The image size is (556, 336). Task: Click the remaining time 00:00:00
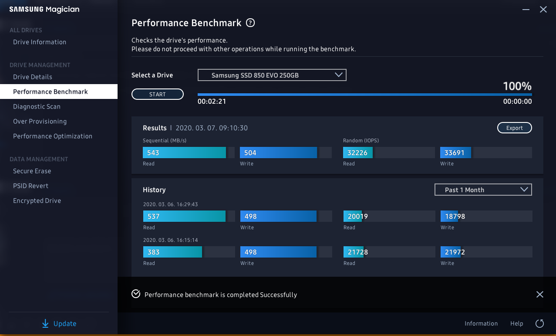point(518,102)
